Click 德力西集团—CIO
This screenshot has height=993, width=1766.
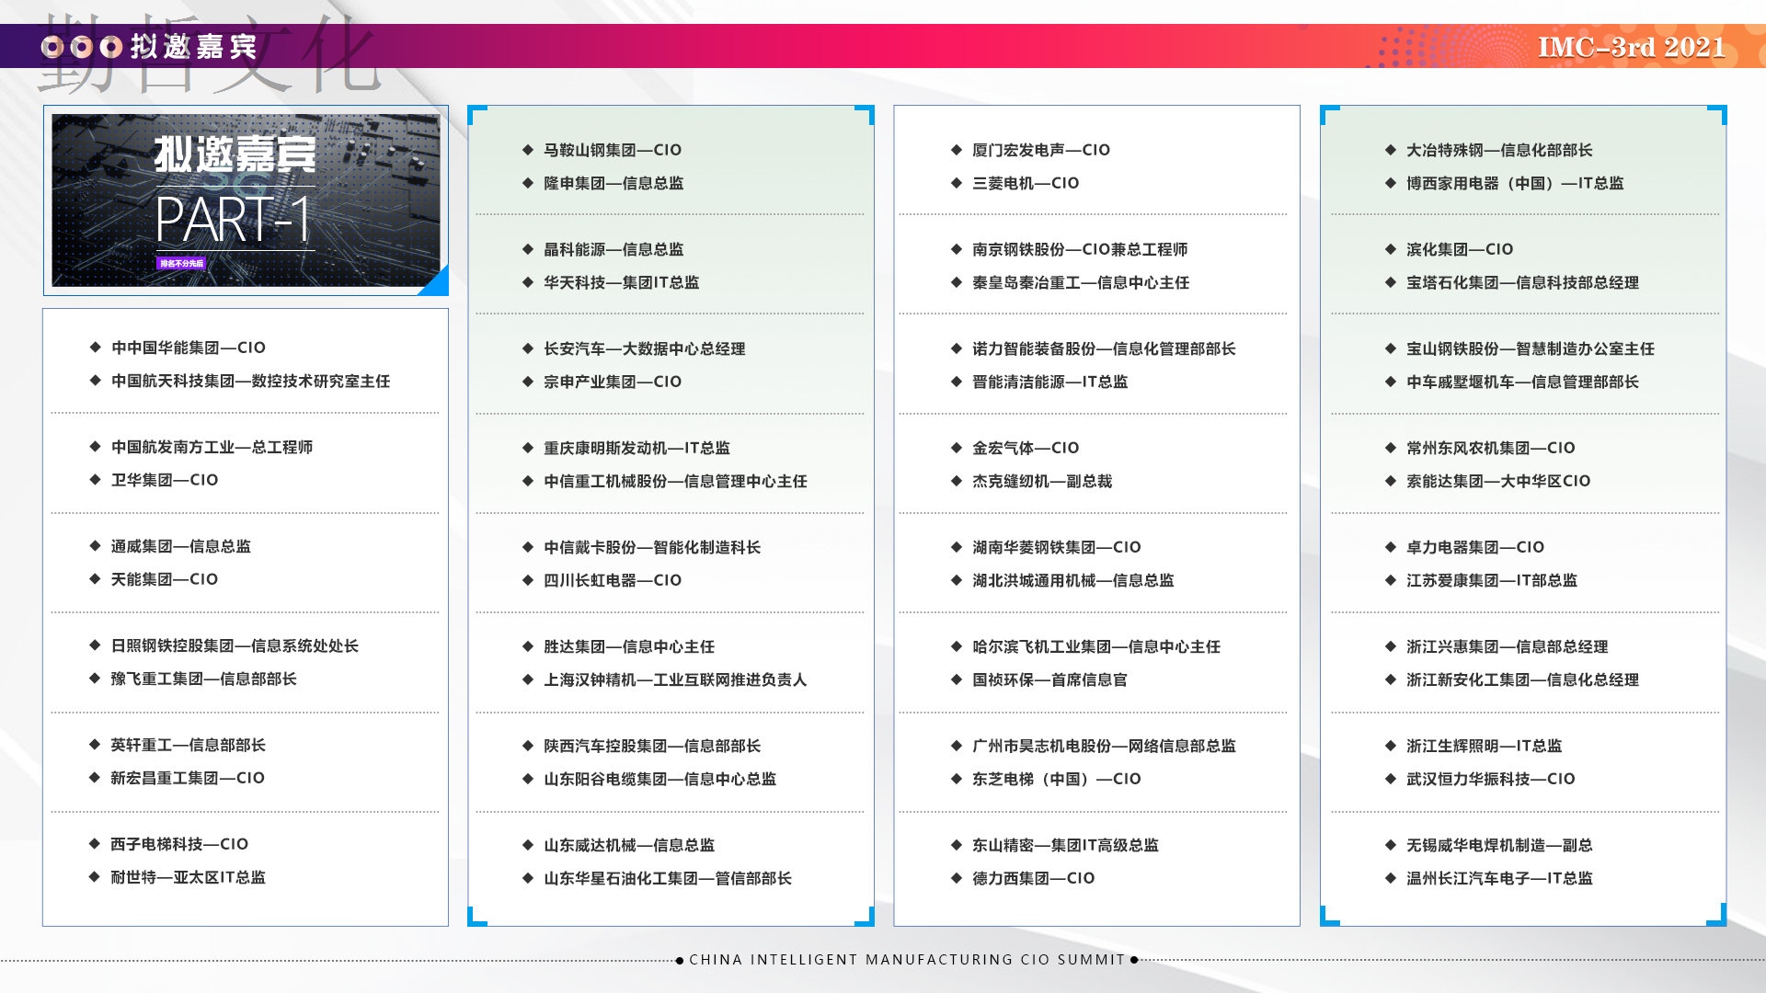1034,878
